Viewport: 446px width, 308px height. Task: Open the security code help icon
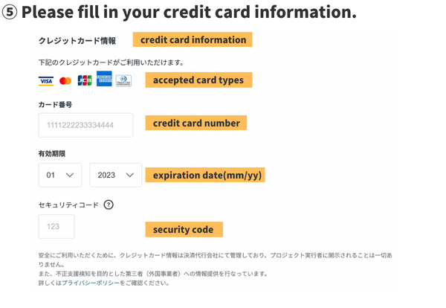[x=109, y=205]
